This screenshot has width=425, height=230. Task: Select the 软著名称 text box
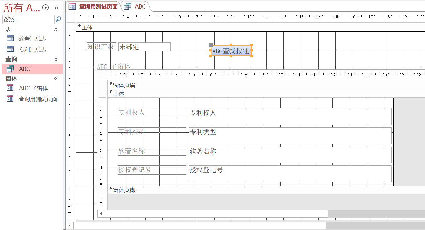[290, 155]
